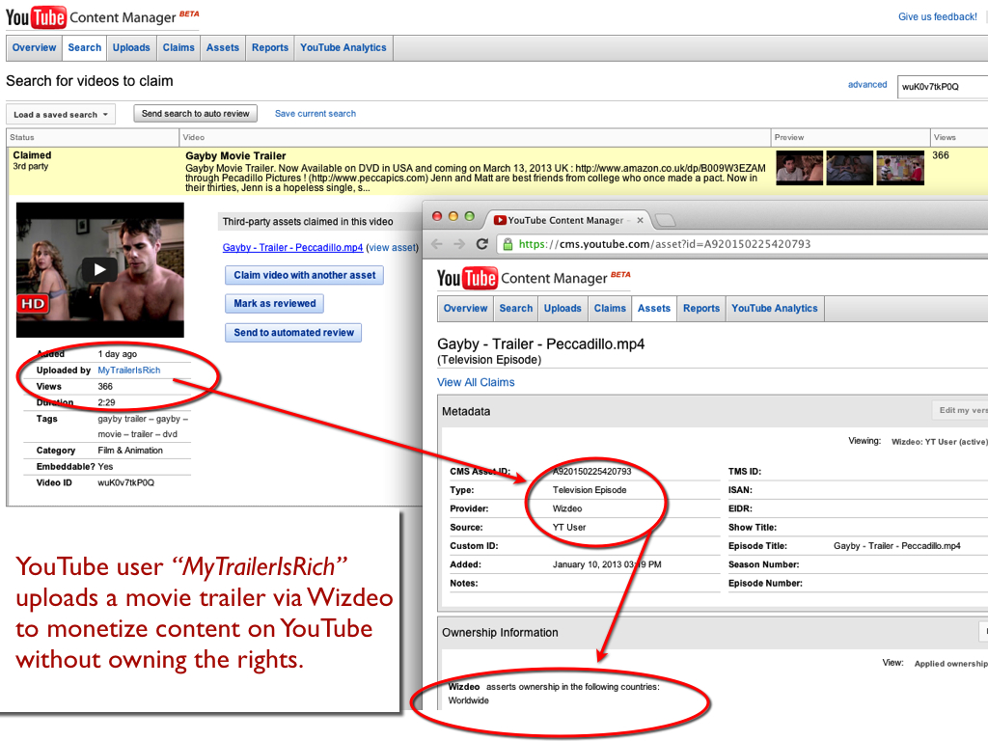Open Uploads tab in the front browser window
This screenshot has width=988, height=741.
point(563,309)
